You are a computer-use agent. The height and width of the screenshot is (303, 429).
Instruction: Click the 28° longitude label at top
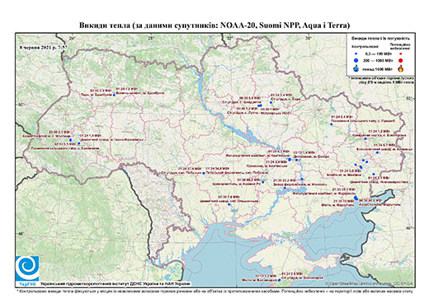(x=151, y=39)
